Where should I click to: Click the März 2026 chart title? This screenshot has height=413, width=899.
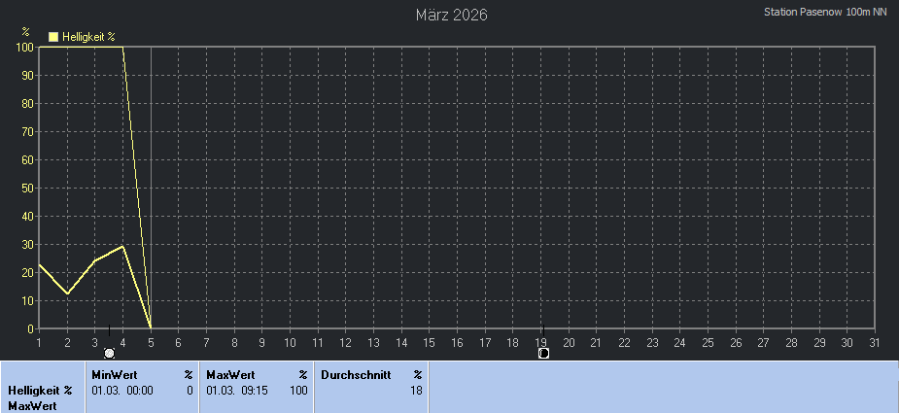coord(451,15)
